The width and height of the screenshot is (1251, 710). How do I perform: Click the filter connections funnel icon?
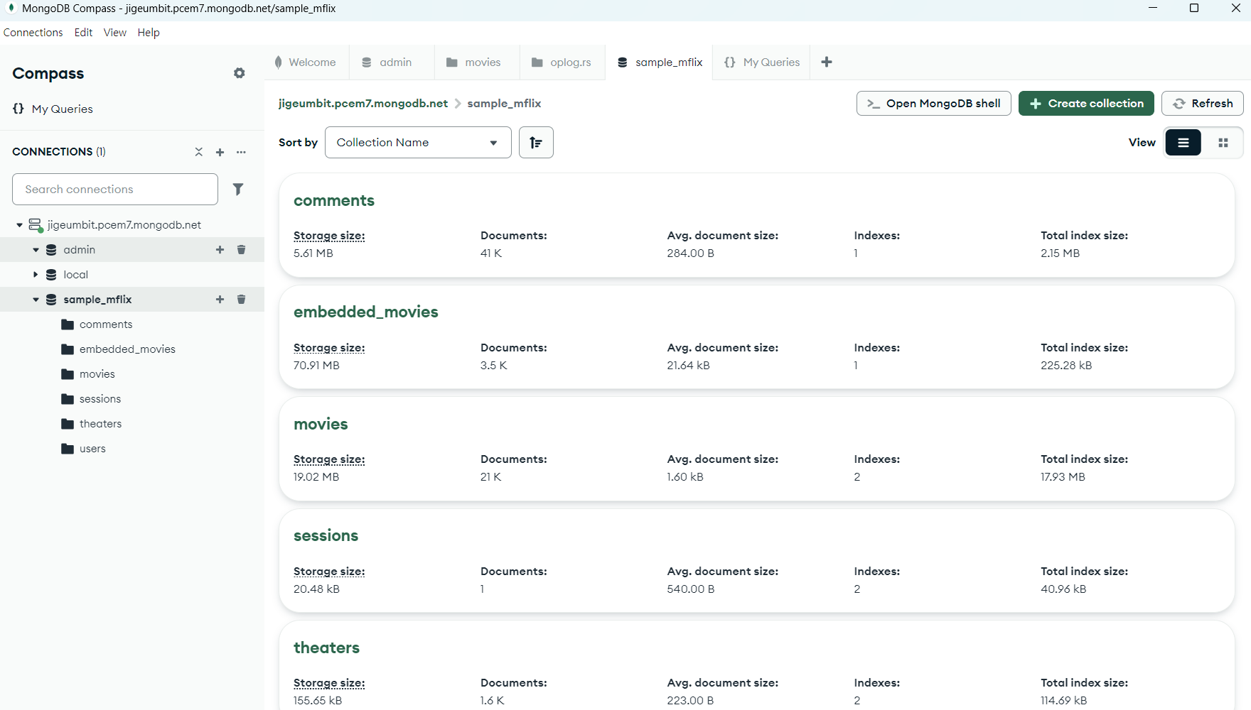[238, 189]
